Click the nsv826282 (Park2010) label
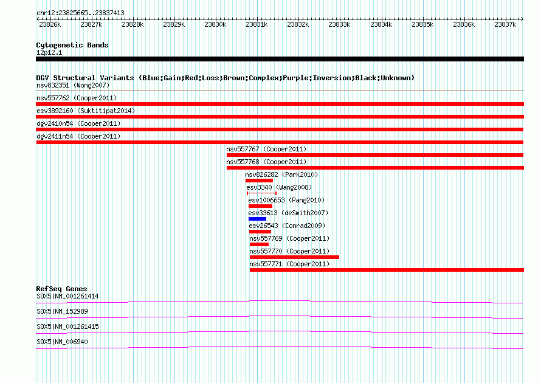 (x=281, y=174)
